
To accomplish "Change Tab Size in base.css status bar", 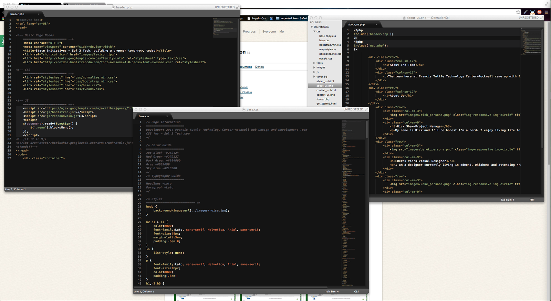I will click(x=332, y=291).
